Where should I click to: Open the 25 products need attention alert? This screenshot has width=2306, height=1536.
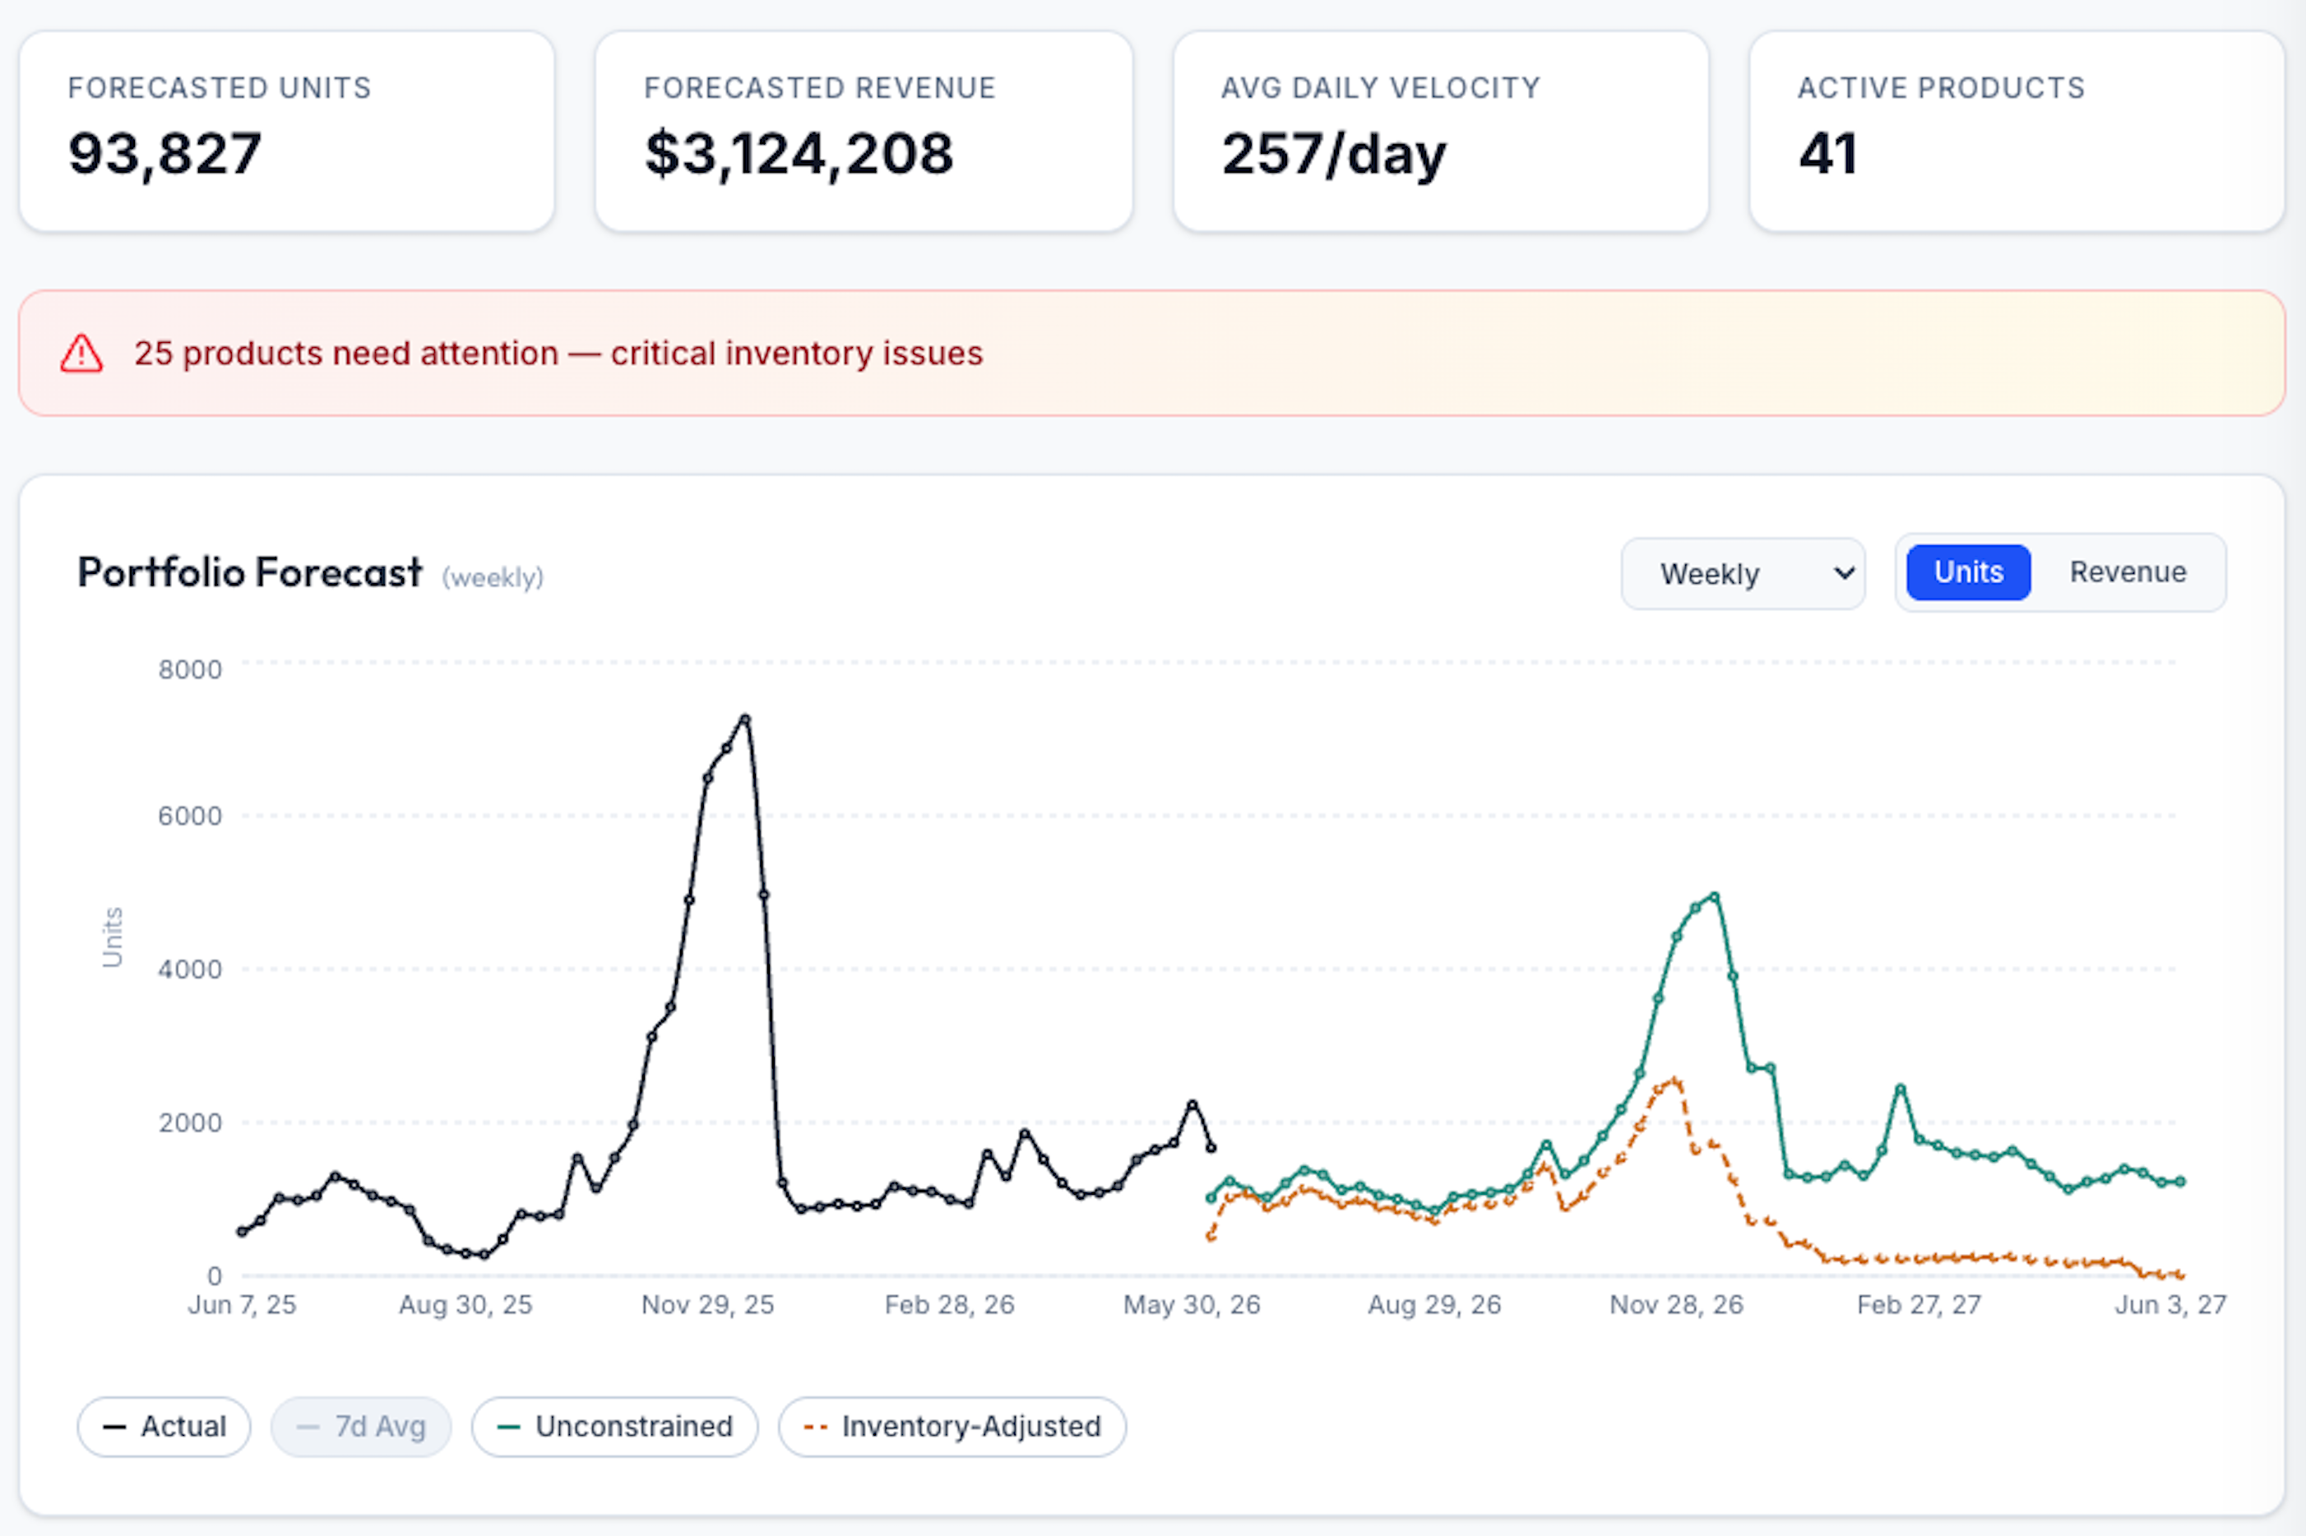pyautogui.click(x=1152, y=353)
